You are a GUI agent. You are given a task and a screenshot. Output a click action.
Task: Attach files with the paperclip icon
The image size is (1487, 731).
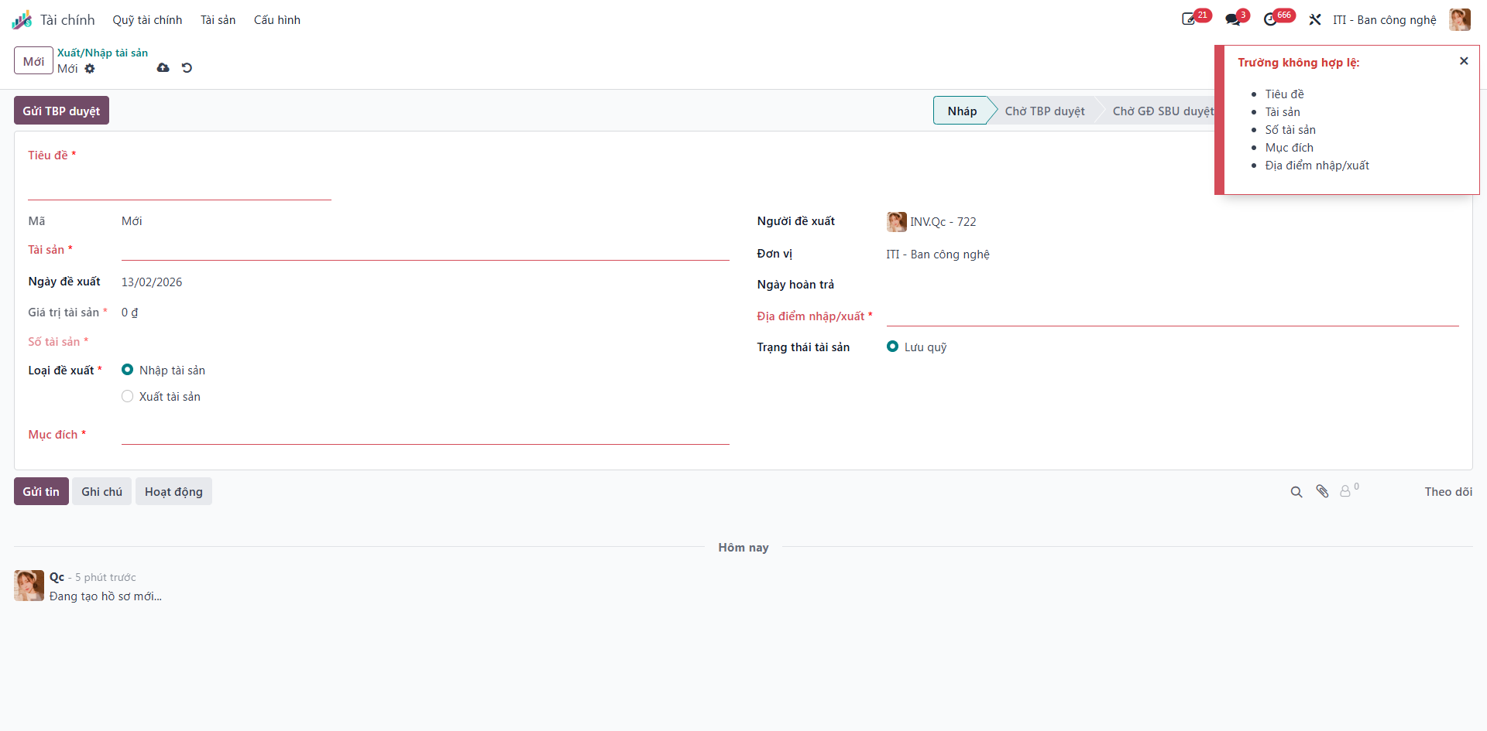[1322, 491]
